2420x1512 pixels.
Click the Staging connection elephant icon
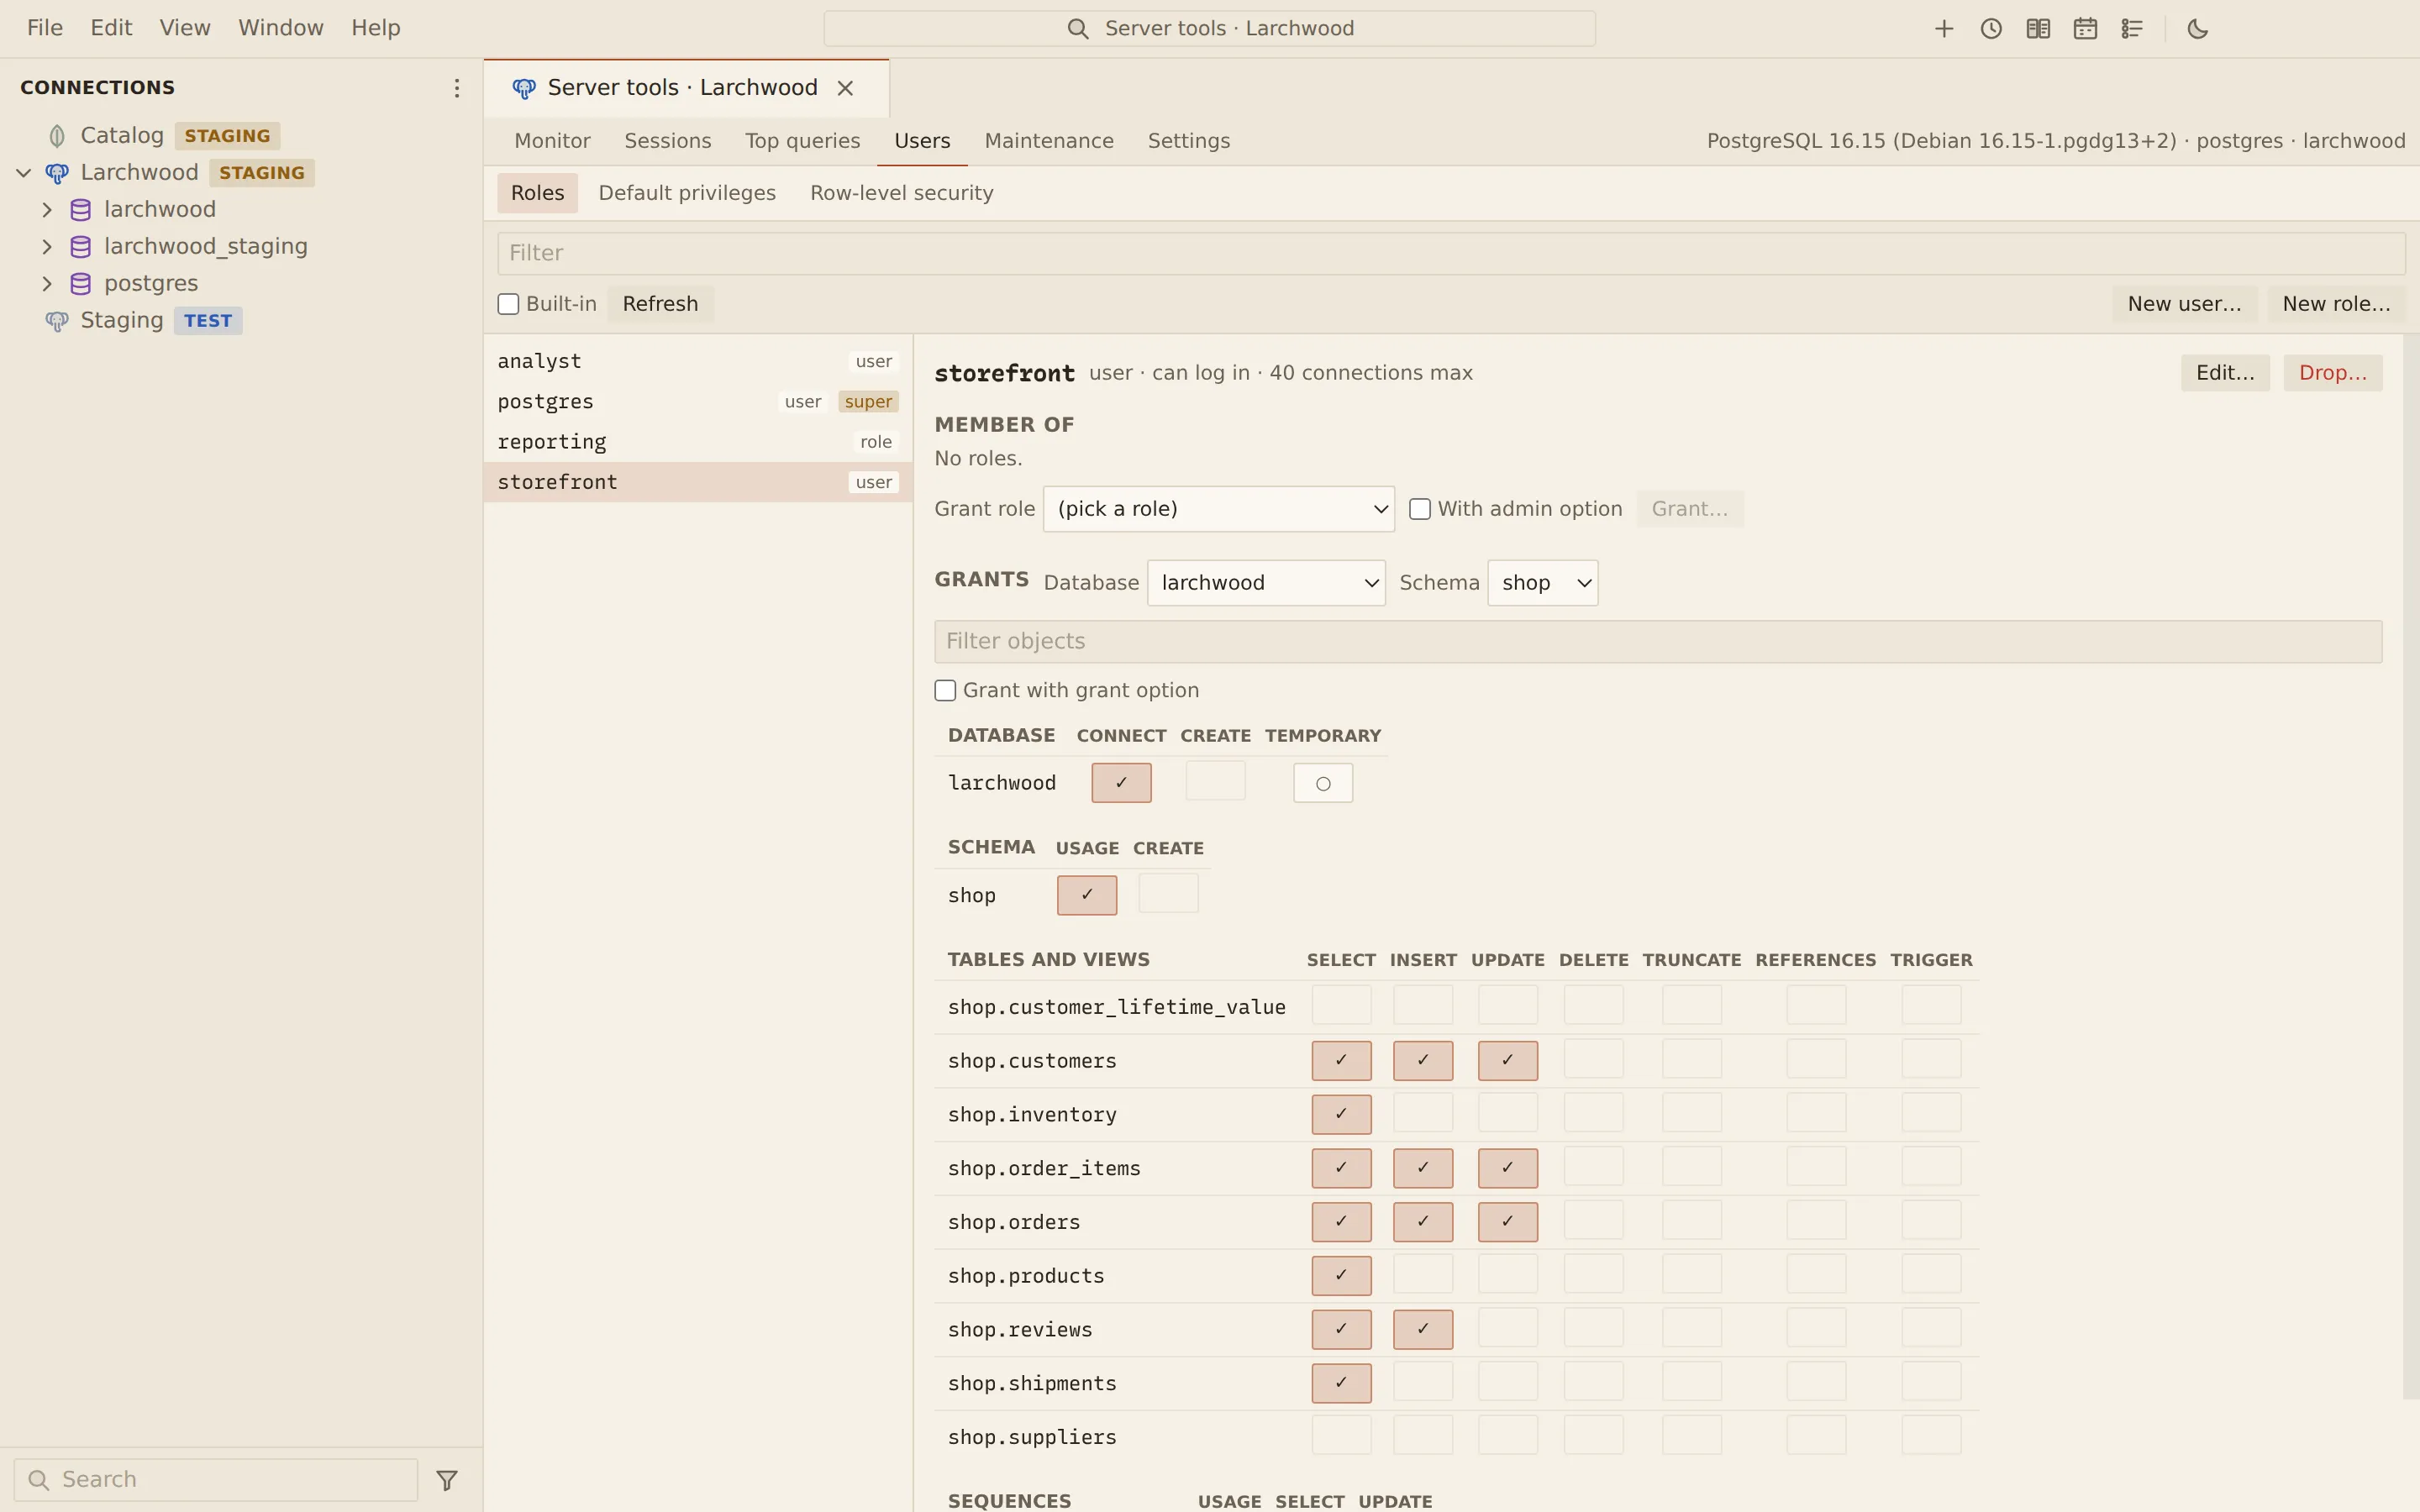[x=57, y=321]
